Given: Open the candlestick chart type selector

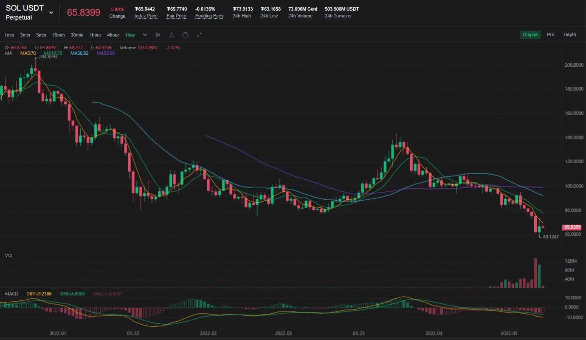Looking at the screenshot, I should tap(158, 35).
